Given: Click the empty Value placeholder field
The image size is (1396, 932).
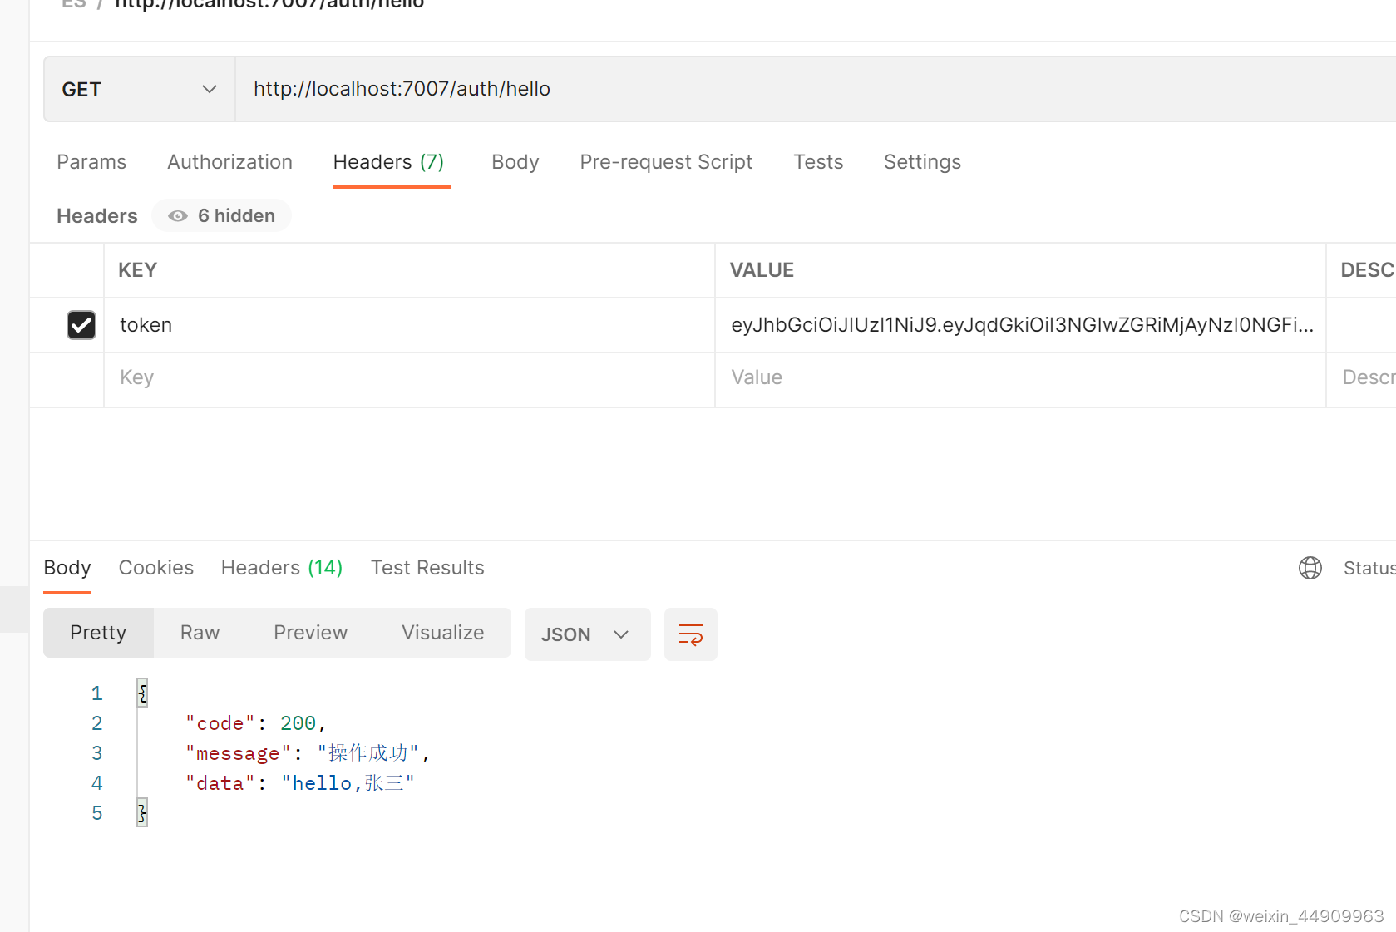Looking at the screenshot, I should pos(1020,378).
